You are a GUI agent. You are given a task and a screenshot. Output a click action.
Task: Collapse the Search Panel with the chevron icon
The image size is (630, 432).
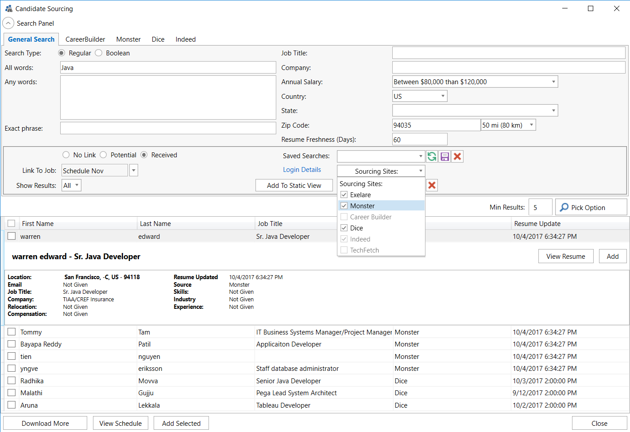pyautogui.click(x=8, y=23)
